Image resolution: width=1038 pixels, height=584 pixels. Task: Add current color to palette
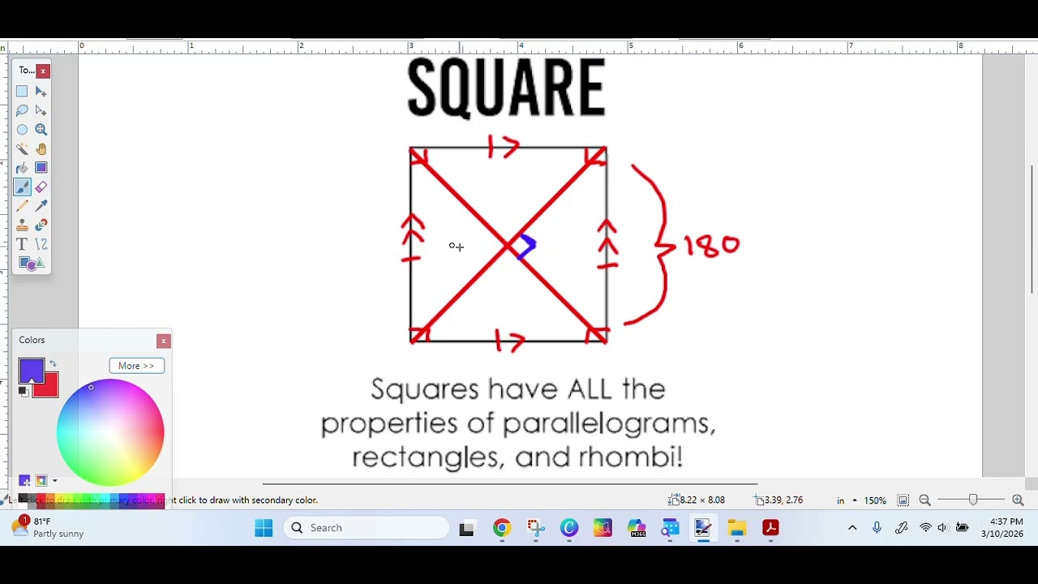click(24, 480)
